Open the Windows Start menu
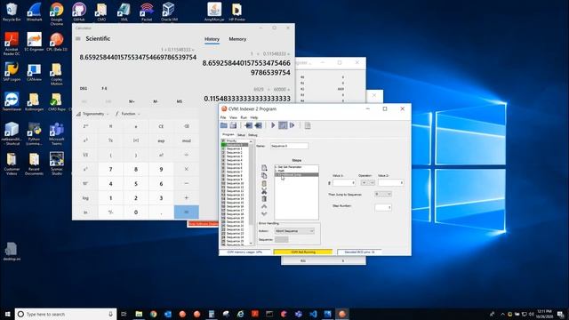This screenshot has height=320, width=569. tap(7, 314)
